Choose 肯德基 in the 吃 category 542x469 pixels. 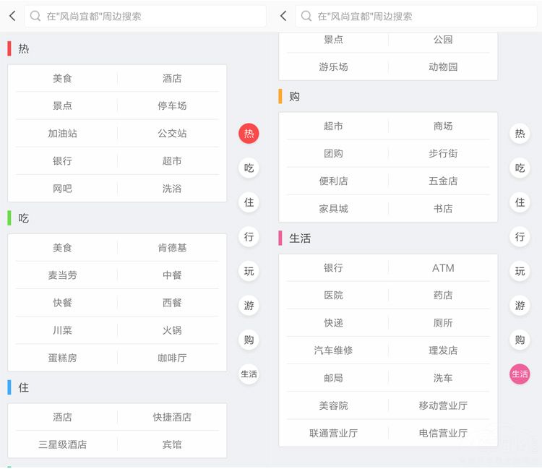click(172, 248)
